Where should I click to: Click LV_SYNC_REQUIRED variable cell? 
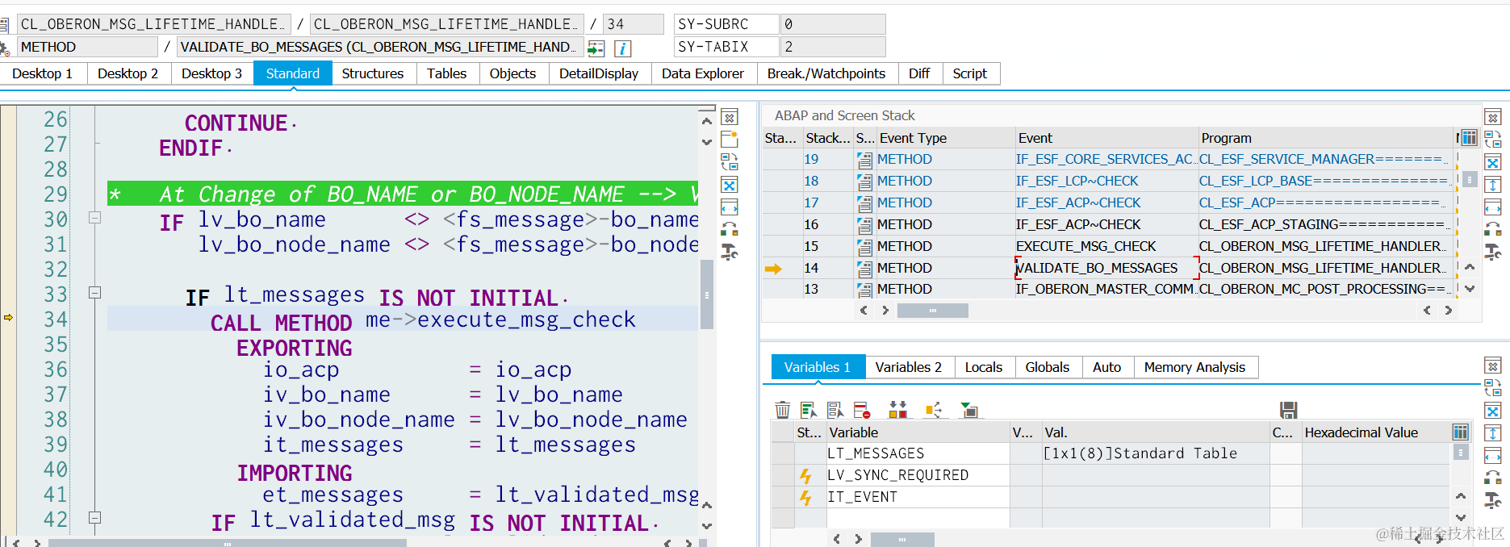coord(918,475)
